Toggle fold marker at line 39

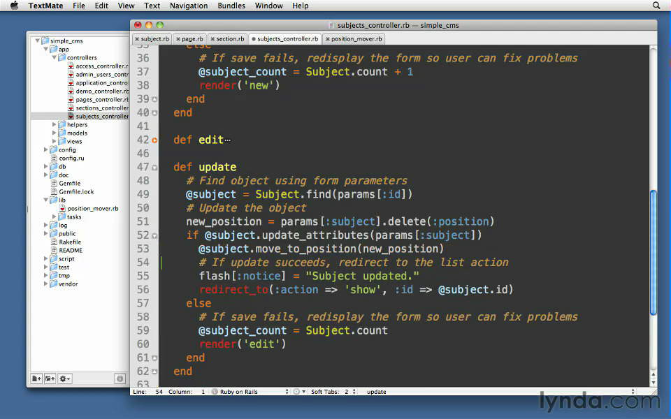[x=154, y=99]
